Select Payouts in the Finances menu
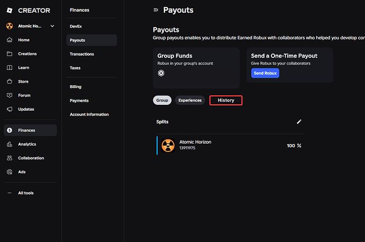The image size is (365, 242). click(x=92, y=40)
